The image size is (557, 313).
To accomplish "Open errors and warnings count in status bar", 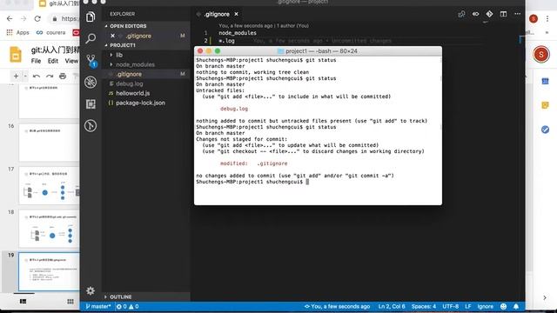I will (x=127, y=306).
